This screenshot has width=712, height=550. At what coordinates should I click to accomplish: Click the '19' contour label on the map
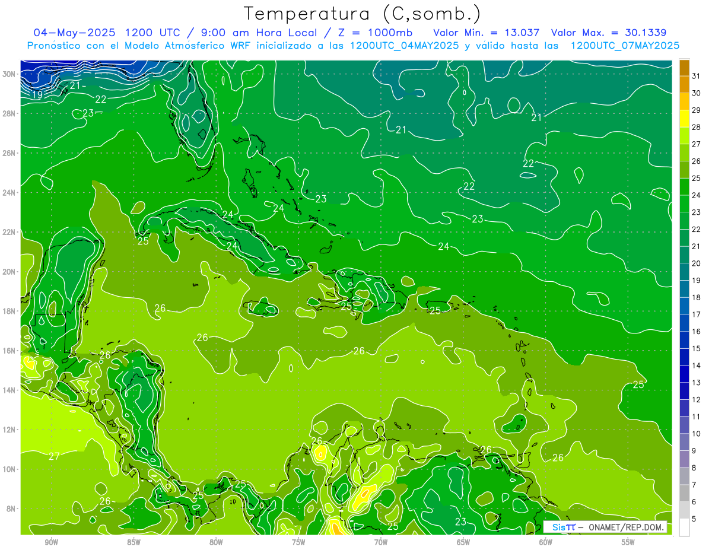click(x=37, y=94)
